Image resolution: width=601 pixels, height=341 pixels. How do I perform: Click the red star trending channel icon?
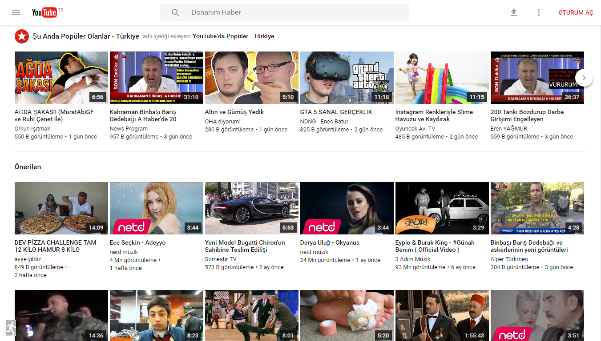22,36
